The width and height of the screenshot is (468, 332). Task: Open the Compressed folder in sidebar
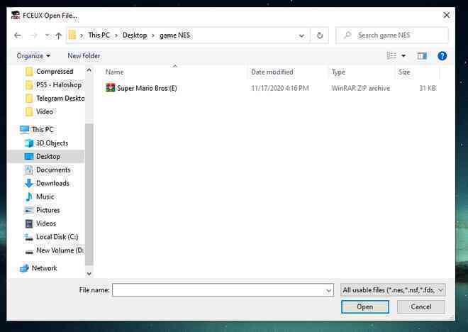(x=55, y=72)
